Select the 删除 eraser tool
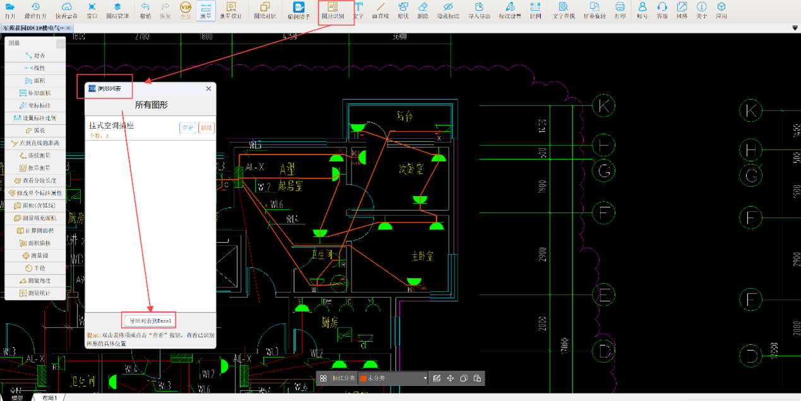This screenshot has height=401, width=801. pos(423,10)
